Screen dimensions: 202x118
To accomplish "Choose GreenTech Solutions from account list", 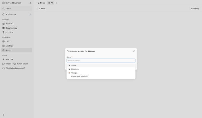I will click(101, 77).
